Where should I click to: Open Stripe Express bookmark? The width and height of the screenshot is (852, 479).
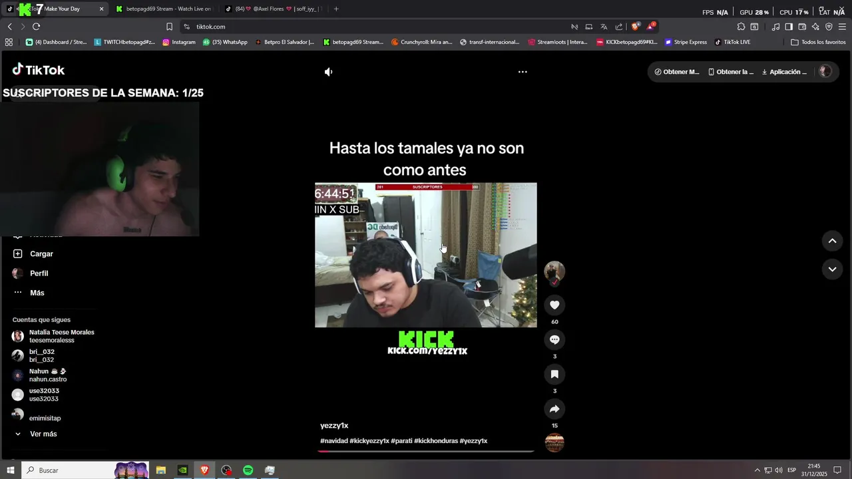[686, 42]
